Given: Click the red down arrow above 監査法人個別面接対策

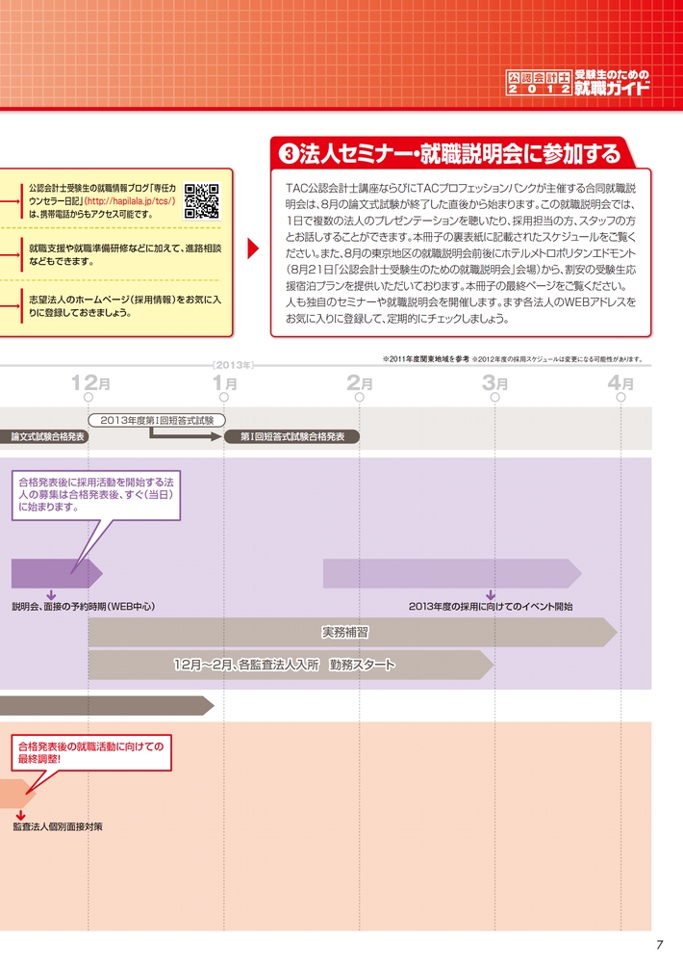Looking at the screenshot, I should coord(19,815).
